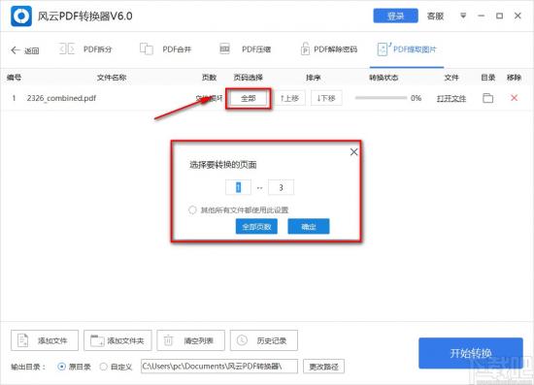This screenshot has width=534, height=385.
Task: Click the 添加文件夹 add folder button
Action: click(x=117, y=340)
